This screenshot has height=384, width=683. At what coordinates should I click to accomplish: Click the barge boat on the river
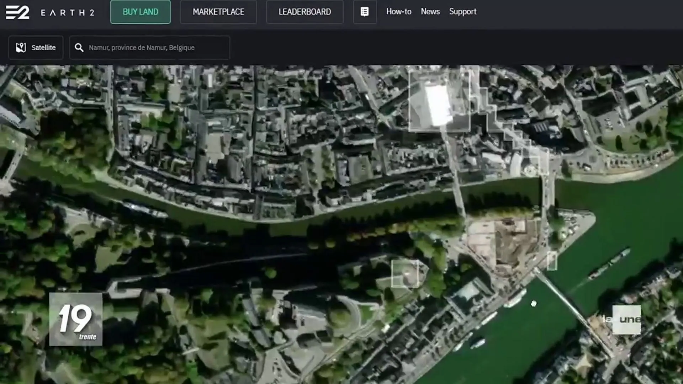point(609,264)
